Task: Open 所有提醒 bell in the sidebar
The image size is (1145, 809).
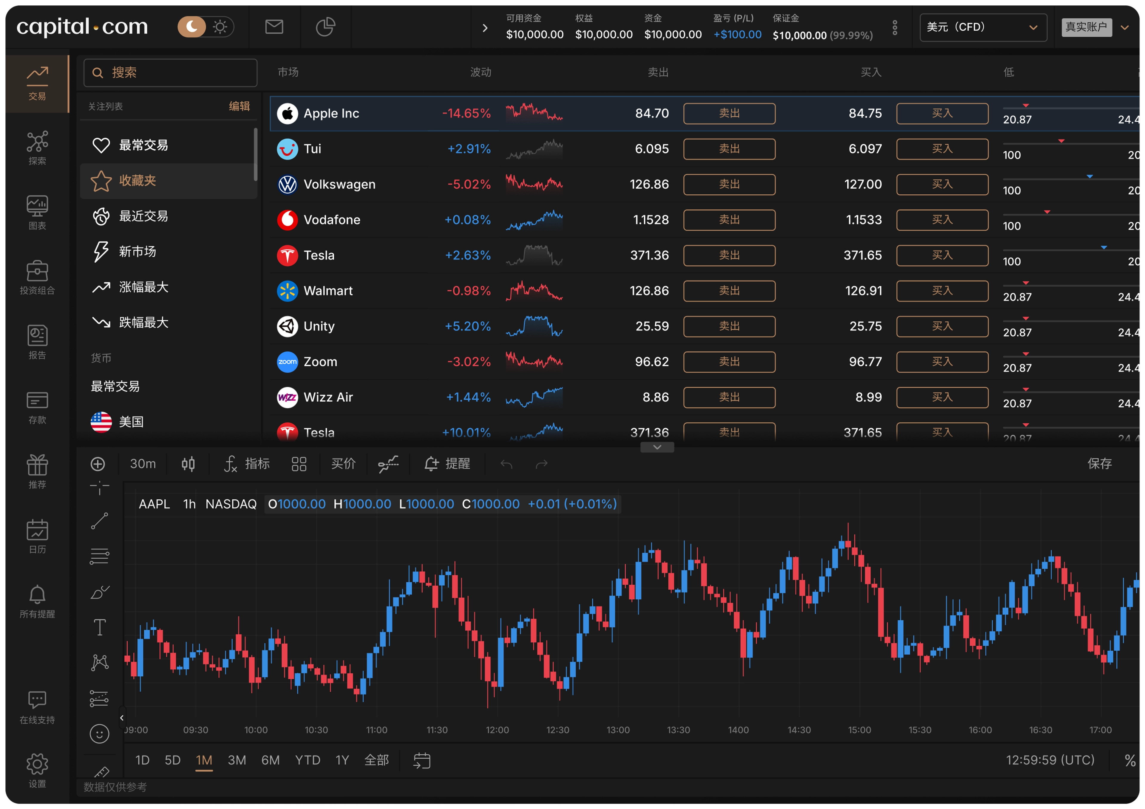Action: click(x=37, y=602)
